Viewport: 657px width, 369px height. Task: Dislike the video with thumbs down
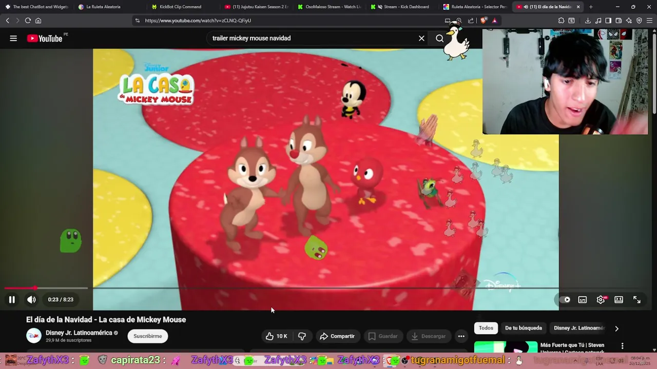(302, 336)
